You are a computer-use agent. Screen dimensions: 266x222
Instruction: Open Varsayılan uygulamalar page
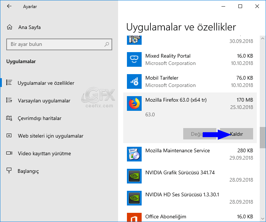pos(44,101)
